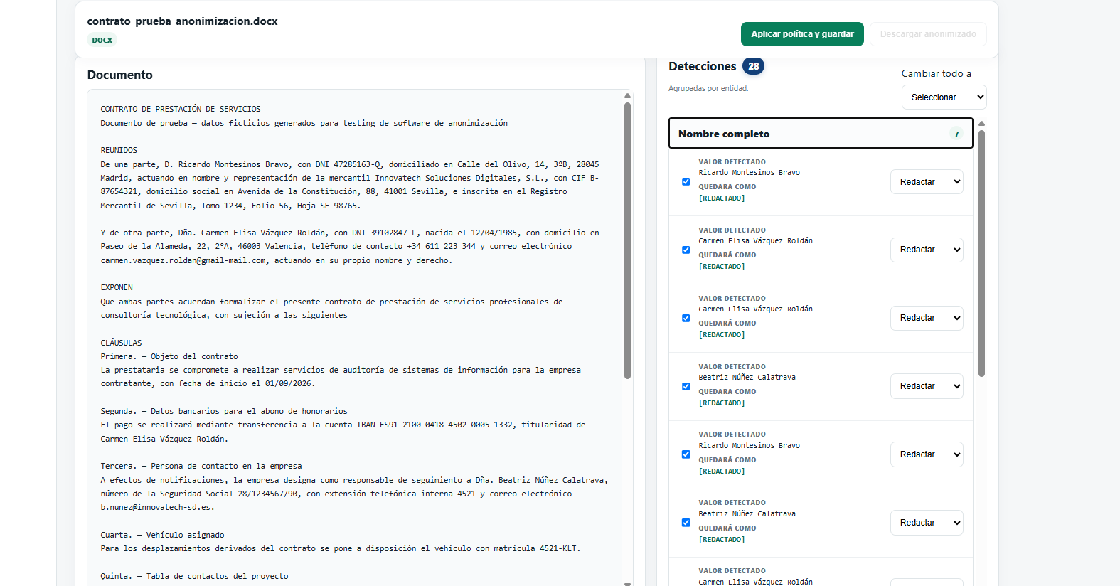Image resolution: width=1120 pixels, height=586 pixels.
Task: Click the document scrollbar up arrow
Action: (627, 95)
